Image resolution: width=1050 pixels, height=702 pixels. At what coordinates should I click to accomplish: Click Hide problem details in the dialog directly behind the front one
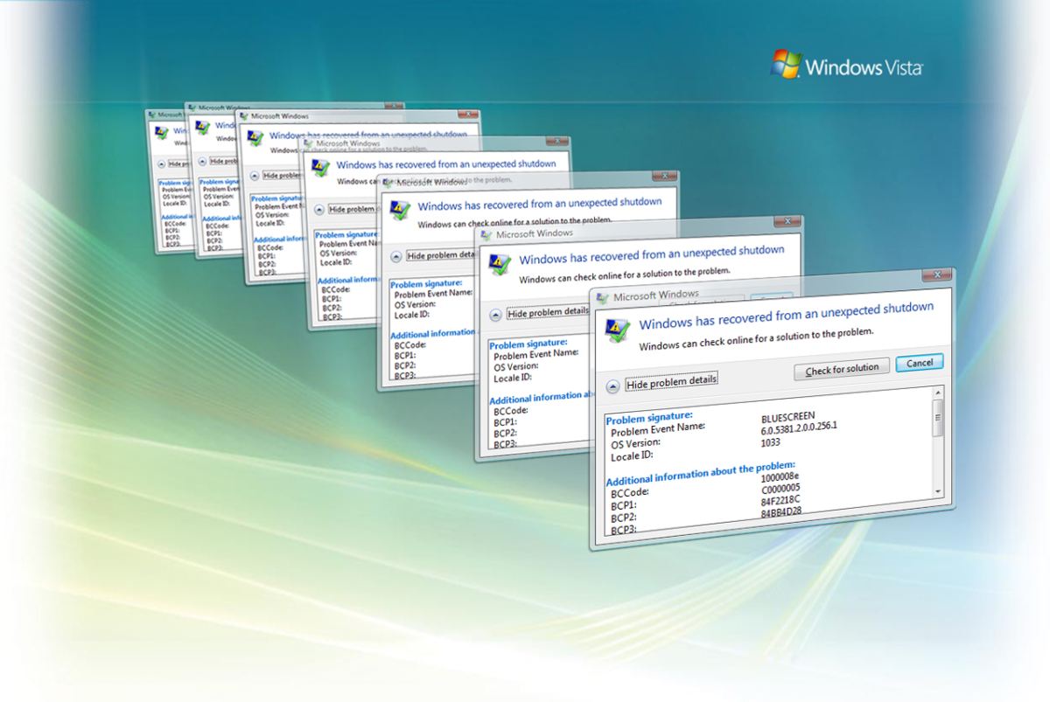coord(549,312)
